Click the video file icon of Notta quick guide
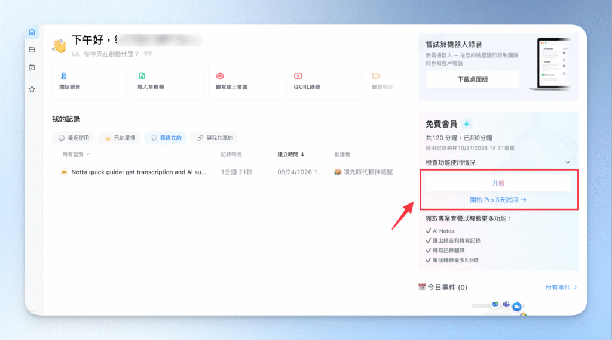The width and height of the screenshot is (612, 340). (x=64, y=172)
